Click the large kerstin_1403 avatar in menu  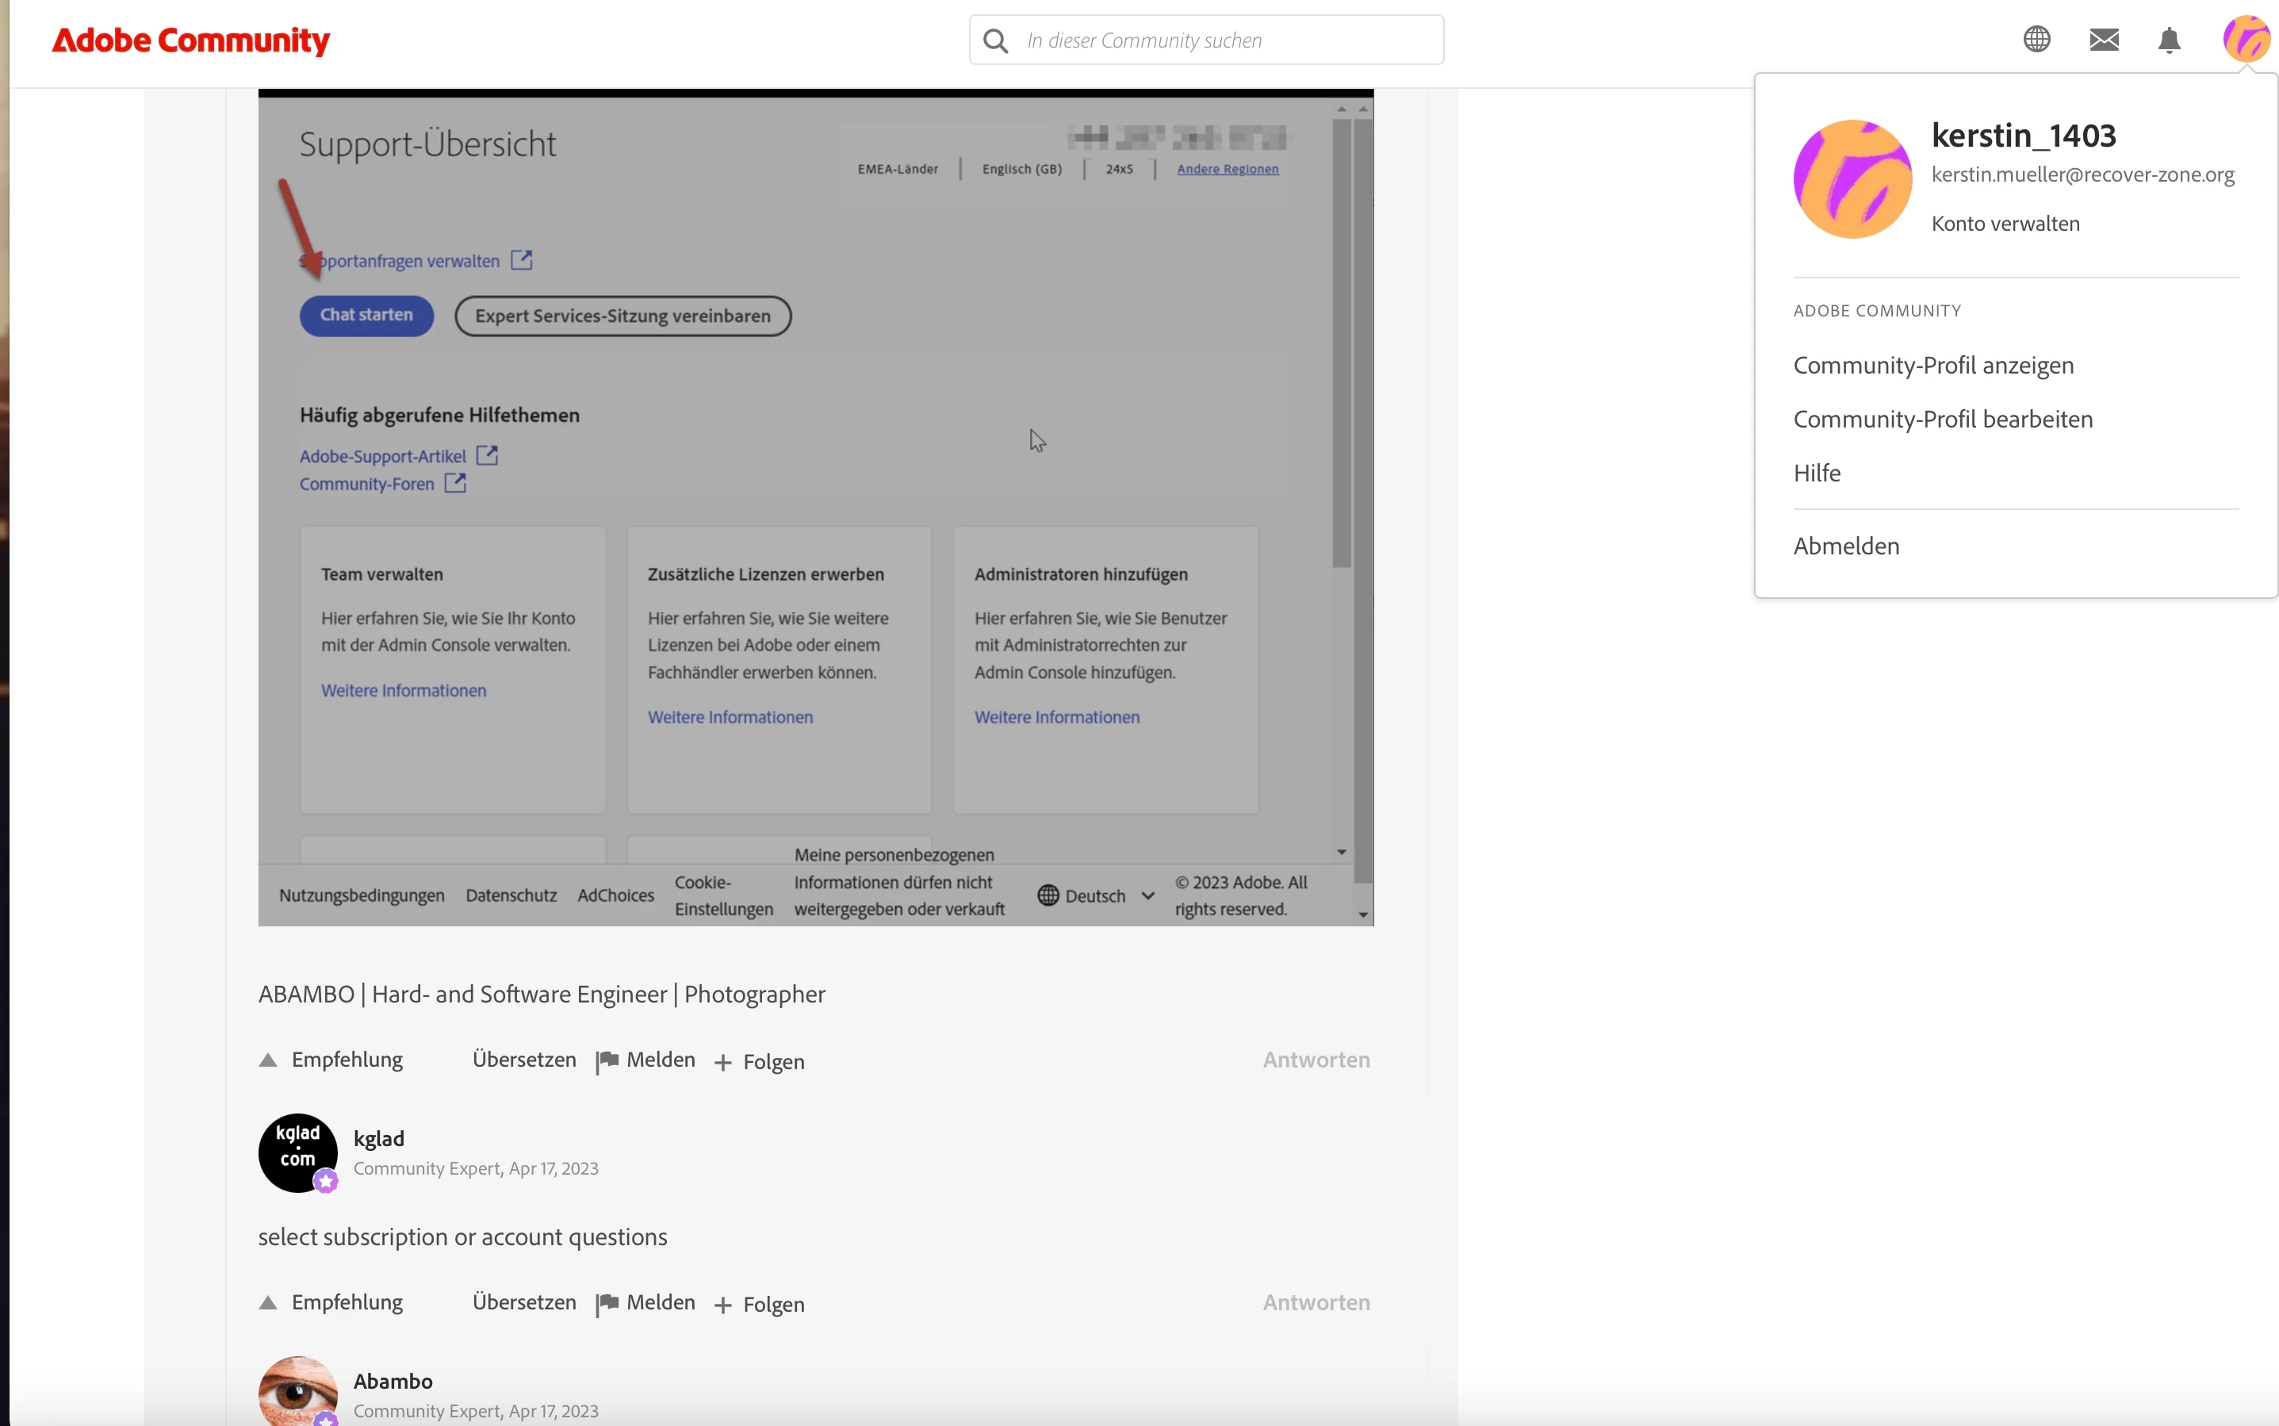[1852, 179]
